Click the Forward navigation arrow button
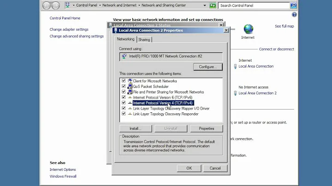 tap(55, 6)
